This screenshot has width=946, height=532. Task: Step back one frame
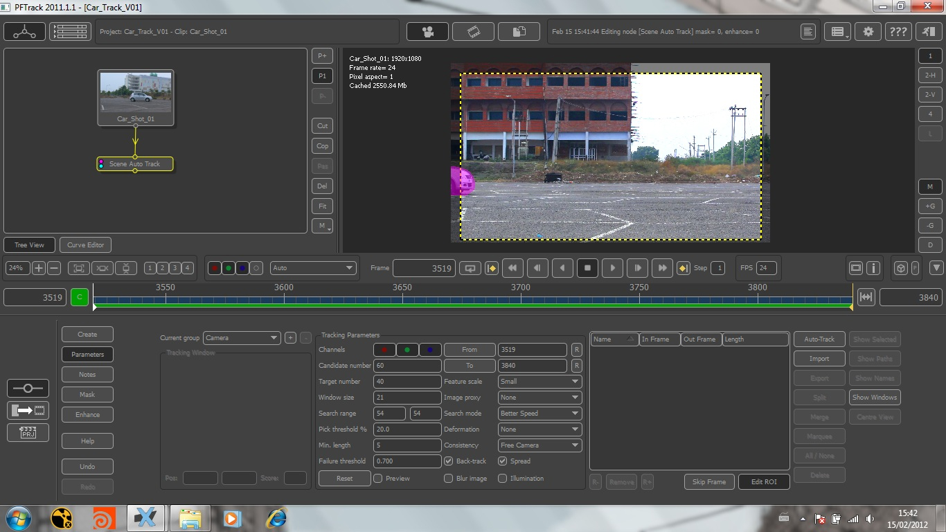pyautogui.click(x=537, y=268)
